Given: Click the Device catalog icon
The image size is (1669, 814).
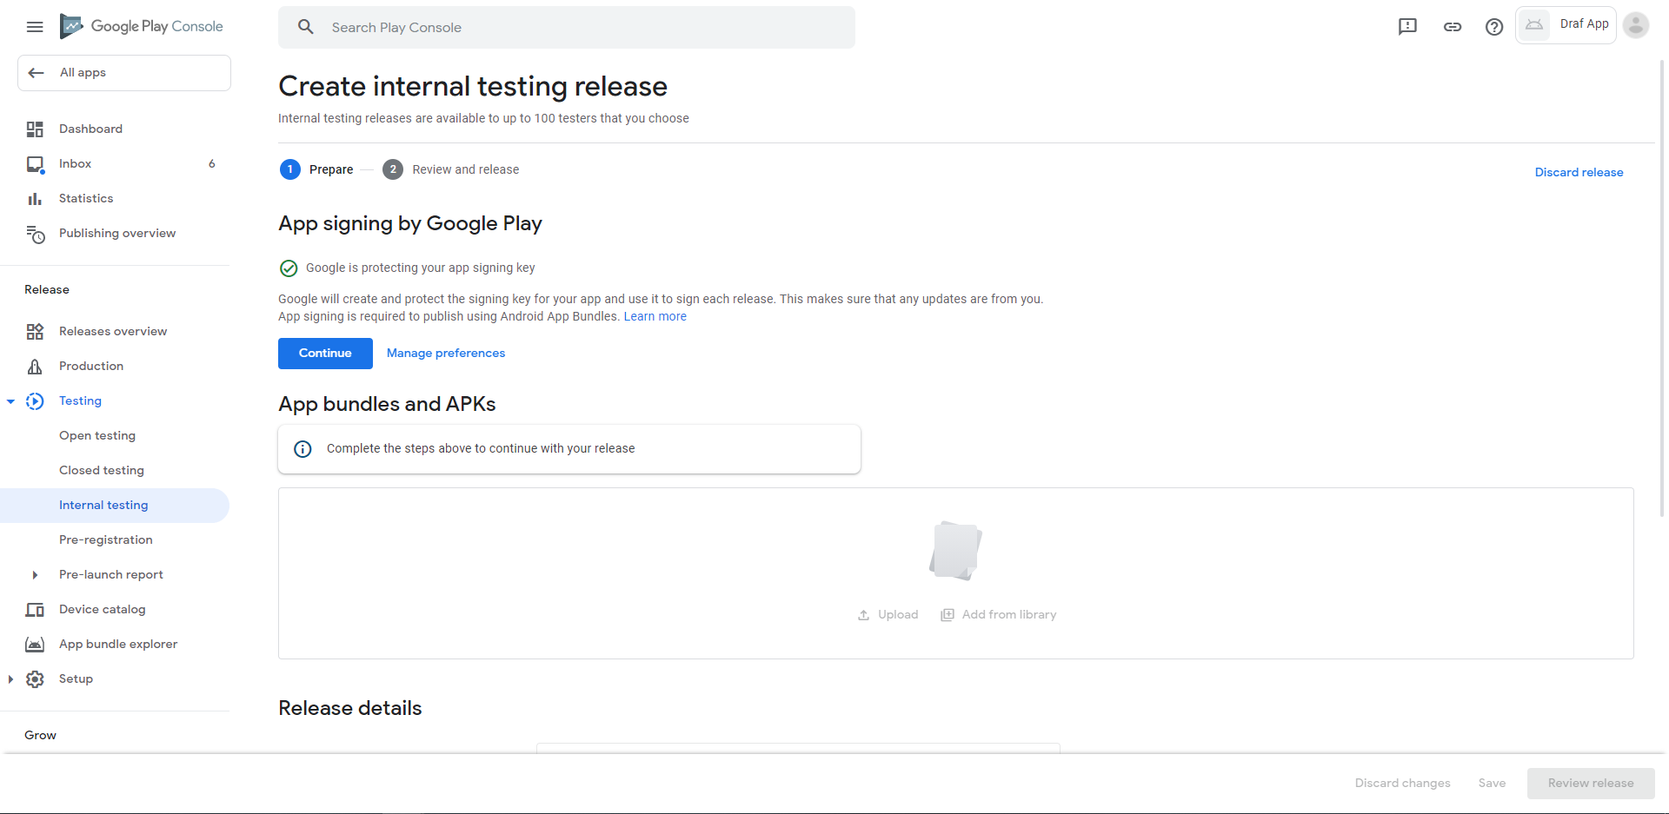Looking at the screenshot, I should tap(35, 610).
